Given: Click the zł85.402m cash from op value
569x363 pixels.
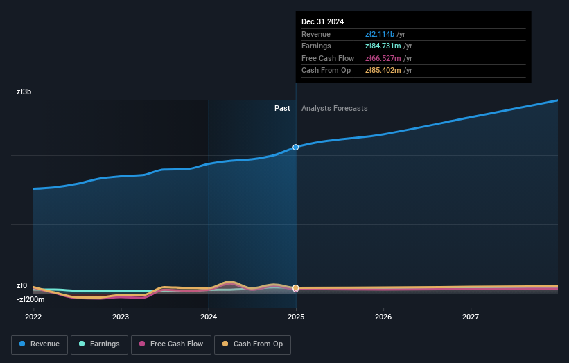Looking at the screenshot, I should click(x=383, y=71).
